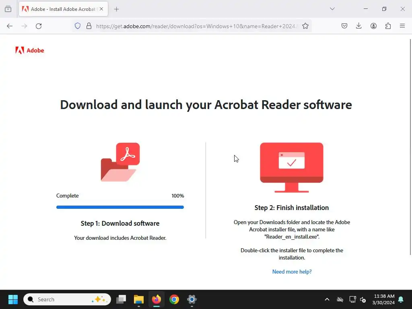
Task: Open Firefox account menu
Action: point(373,26)
